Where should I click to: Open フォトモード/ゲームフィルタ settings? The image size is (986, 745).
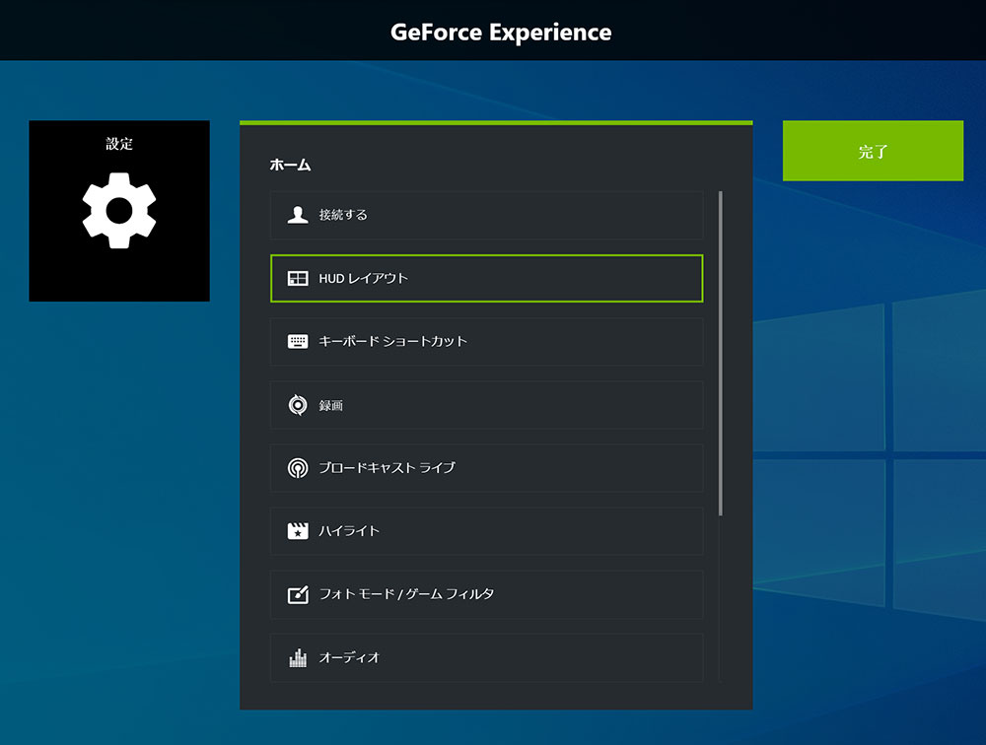(x=483, y=594)
